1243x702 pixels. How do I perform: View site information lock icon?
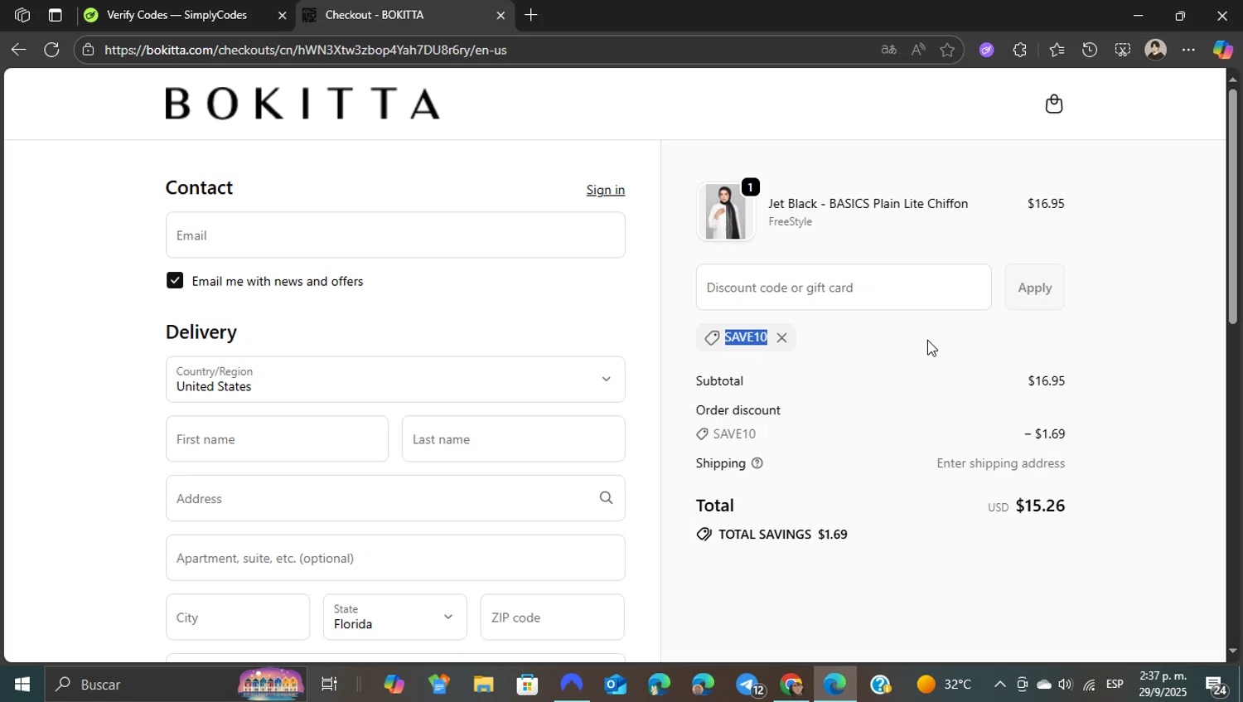(x=88, y=50)
